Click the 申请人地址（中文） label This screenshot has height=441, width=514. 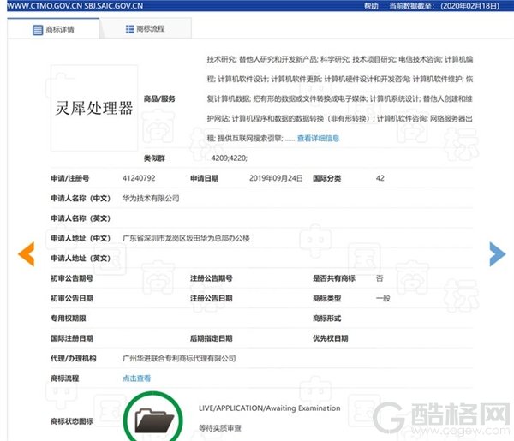tap(81, 238)
